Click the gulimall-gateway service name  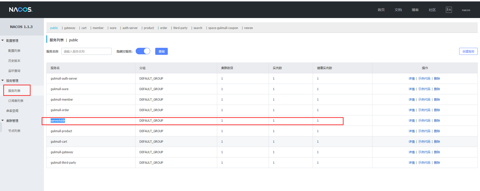point(62,152)
